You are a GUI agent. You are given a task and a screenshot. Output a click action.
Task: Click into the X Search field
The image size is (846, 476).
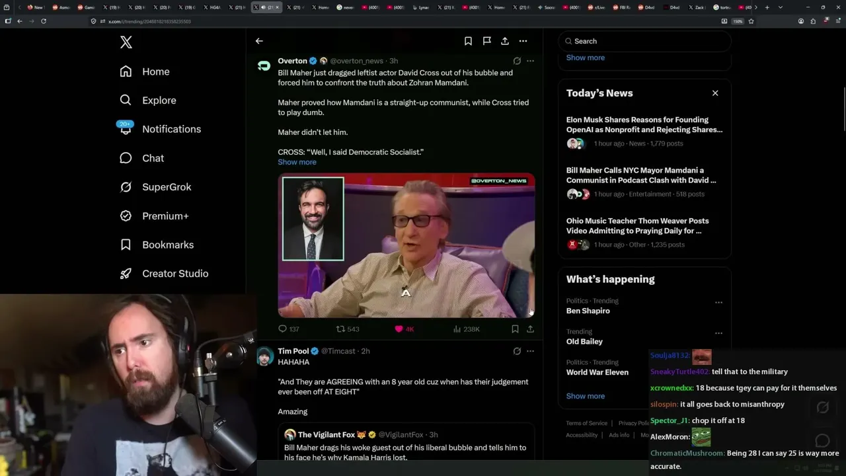(x=644, y=41)
